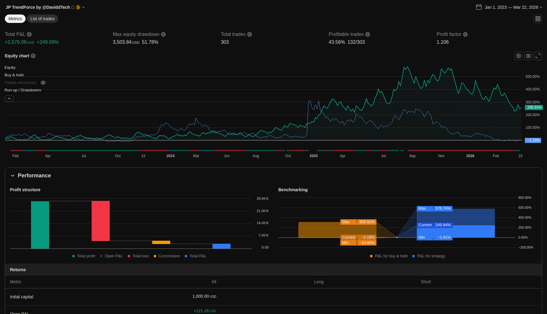This screenshot has height=314, width=547.
Task: Click the Profit factor info icon
Action: click(465, 34)
